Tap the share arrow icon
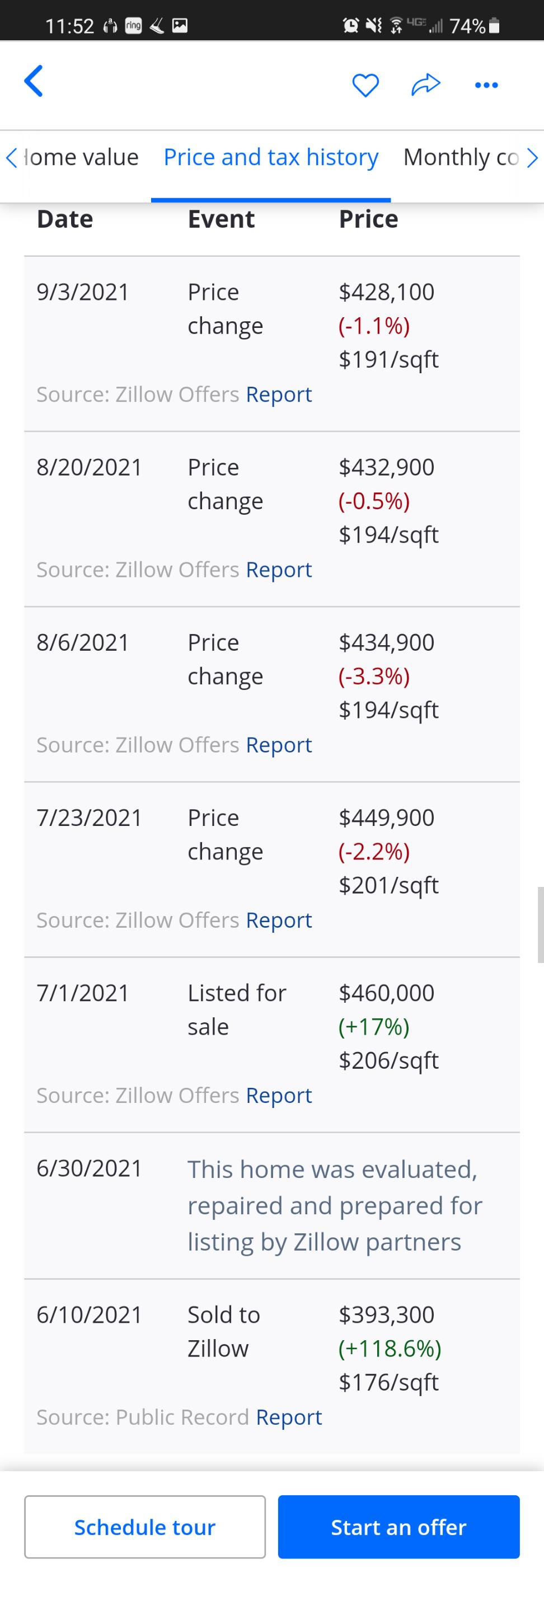This screenshot has height=1606, width=544. [x=425, y=85]
